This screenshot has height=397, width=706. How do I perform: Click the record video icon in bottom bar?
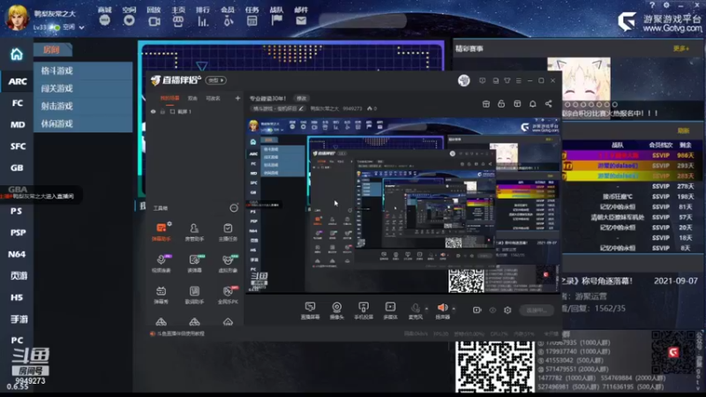477,311
